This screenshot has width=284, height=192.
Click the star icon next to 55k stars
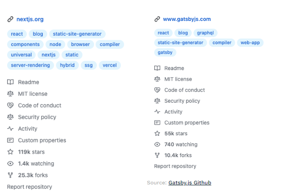(157, 134)
